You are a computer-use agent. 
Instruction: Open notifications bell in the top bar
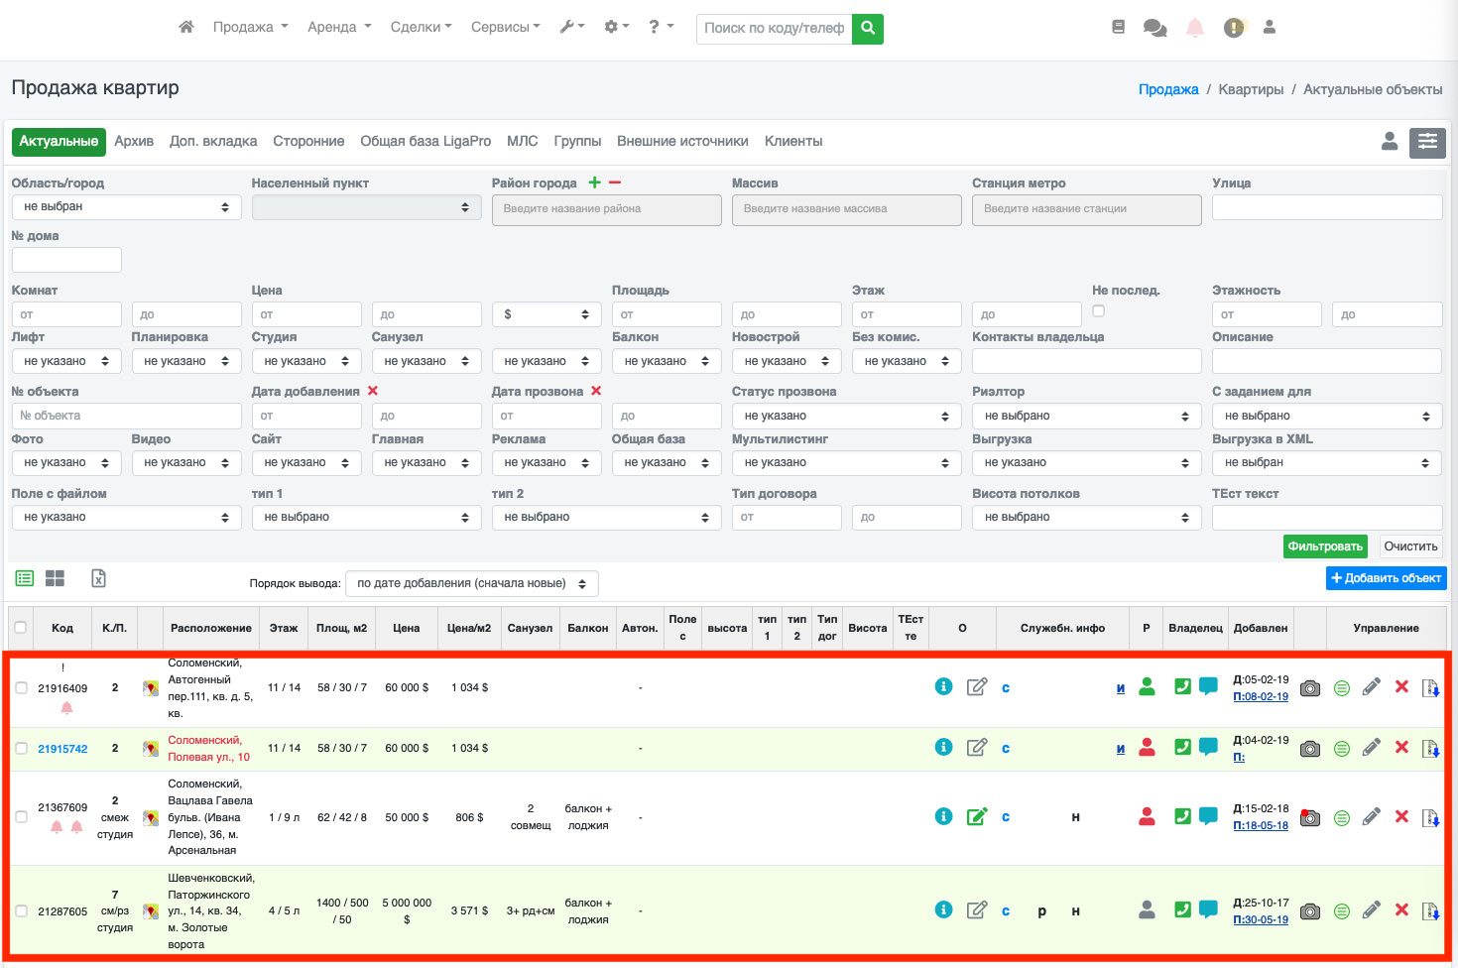pos(1195,28)
